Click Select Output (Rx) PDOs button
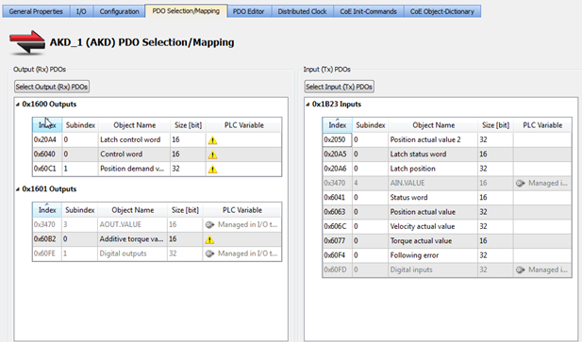The width and height of the screenshot is (582, 342). click(x=52, y=87)
